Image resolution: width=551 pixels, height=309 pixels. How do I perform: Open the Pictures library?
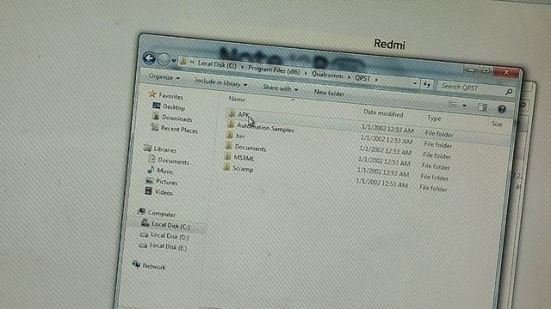click(162, 181)
